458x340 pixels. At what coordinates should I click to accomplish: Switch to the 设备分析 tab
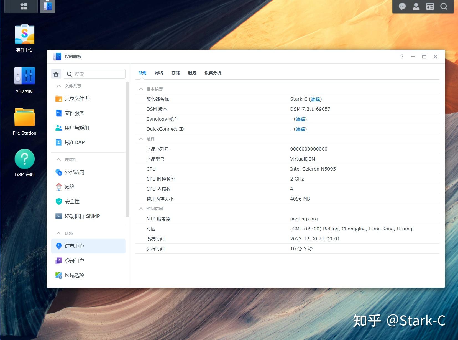[x=213, y=73]
